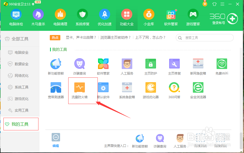Click the 360安全卫士11 title logo
244x153 pixels.
[17, 4]
